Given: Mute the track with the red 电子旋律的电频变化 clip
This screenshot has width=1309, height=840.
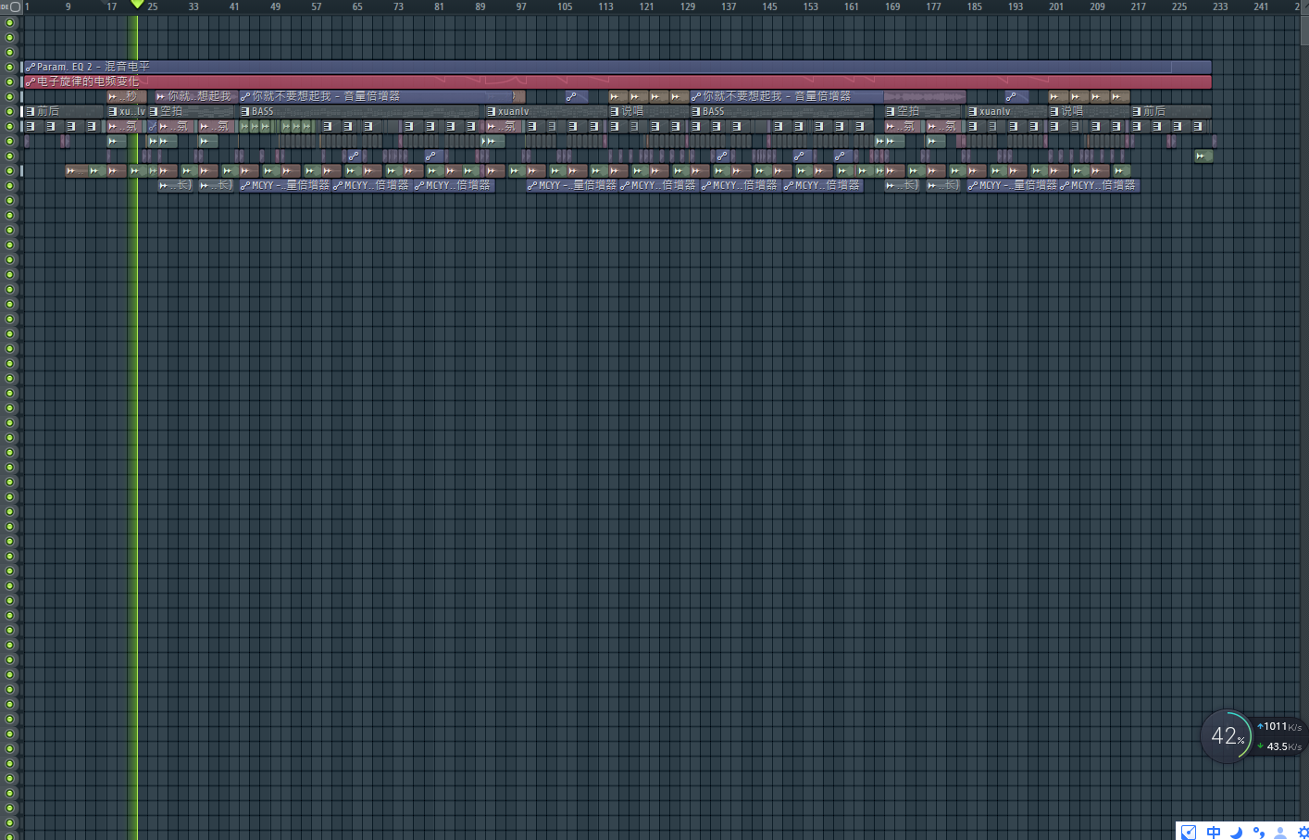Looking at the screenshot, I should click(10, 81).
